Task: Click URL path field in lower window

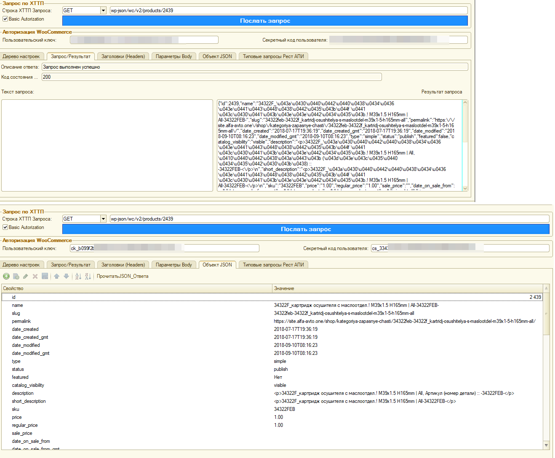Action: [x=329, y=219]
